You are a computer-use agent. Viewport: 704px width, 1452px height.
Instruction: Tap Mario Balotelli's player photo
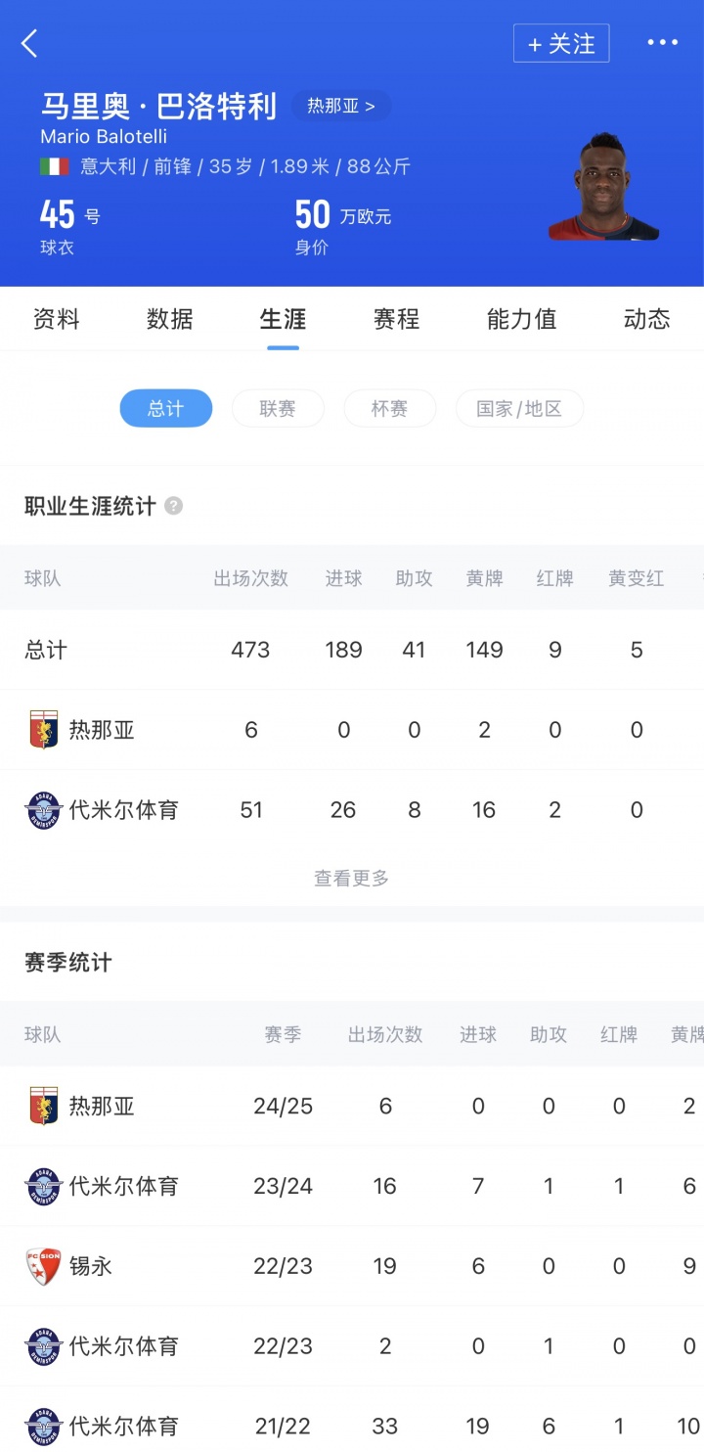click(602, 188)
